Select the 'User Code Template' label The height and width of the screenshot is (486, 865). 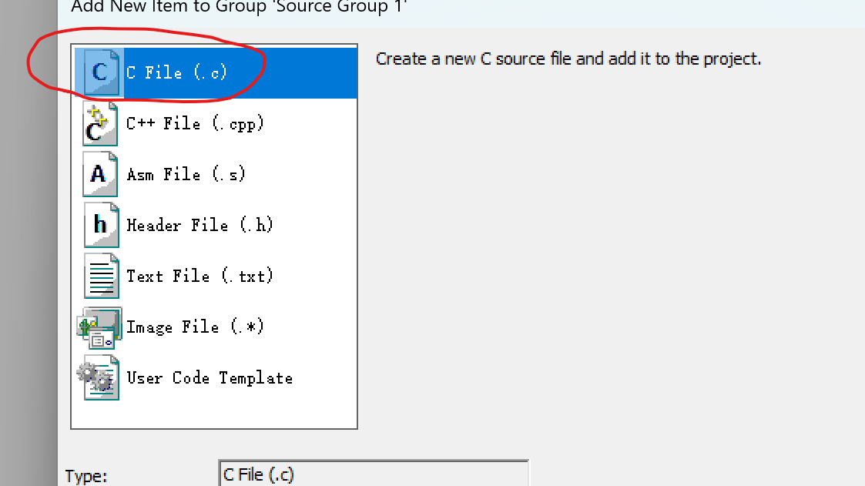210,378
